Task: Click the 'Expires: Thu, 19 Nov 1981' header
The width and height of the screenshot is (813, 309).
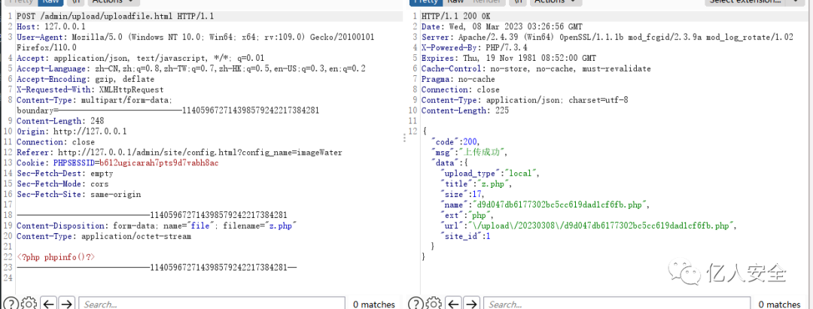Action: (509, 58)
